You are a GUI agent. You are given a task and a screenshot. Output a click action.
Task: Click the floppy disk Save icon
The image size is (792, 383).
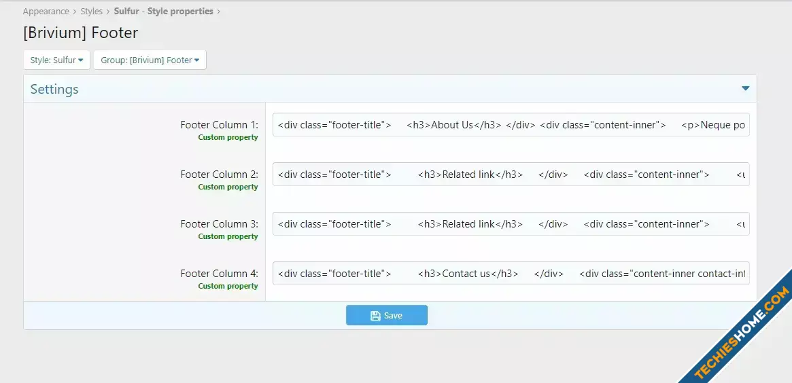click(x=375, y=316)
